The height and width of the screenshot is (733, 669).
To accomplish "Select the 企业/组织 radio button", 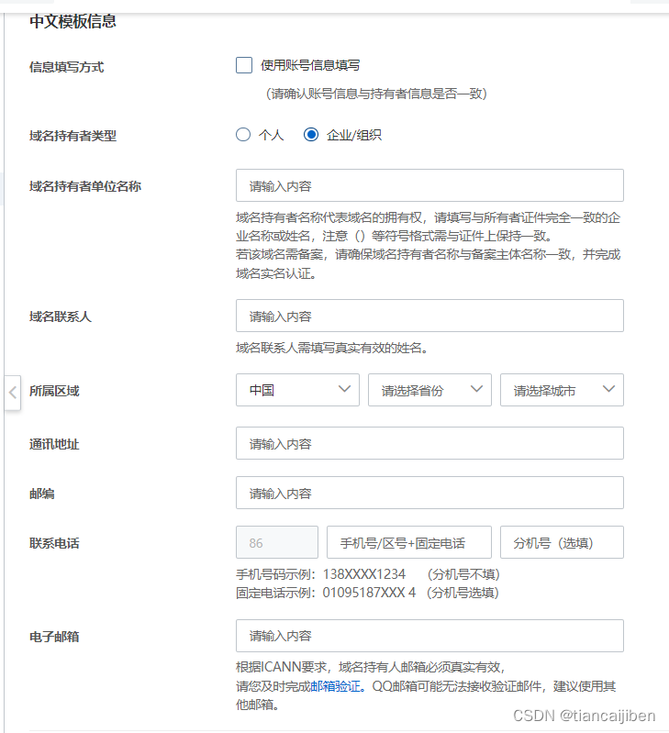I will 311,135.
